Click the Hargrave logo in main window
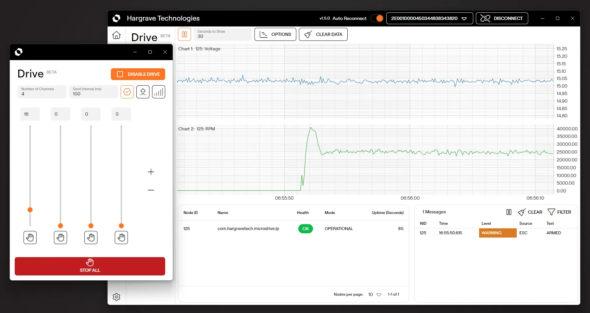Viewport: 590px width, 313px height. click(x=116, y=18)
